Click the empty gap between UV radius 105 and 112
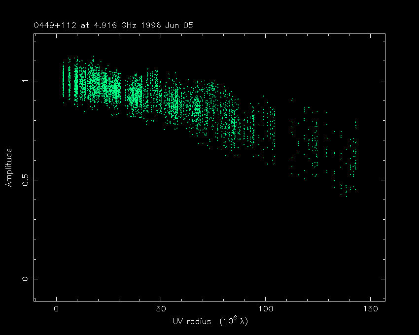Viewport: 419px width, 335px height. tap(283, 138)
